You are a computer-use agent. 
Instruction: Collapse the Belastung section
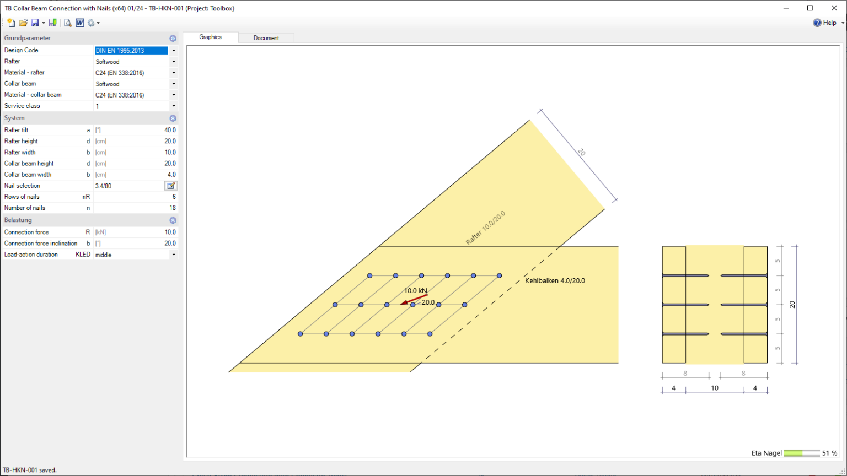coord(173,220)
